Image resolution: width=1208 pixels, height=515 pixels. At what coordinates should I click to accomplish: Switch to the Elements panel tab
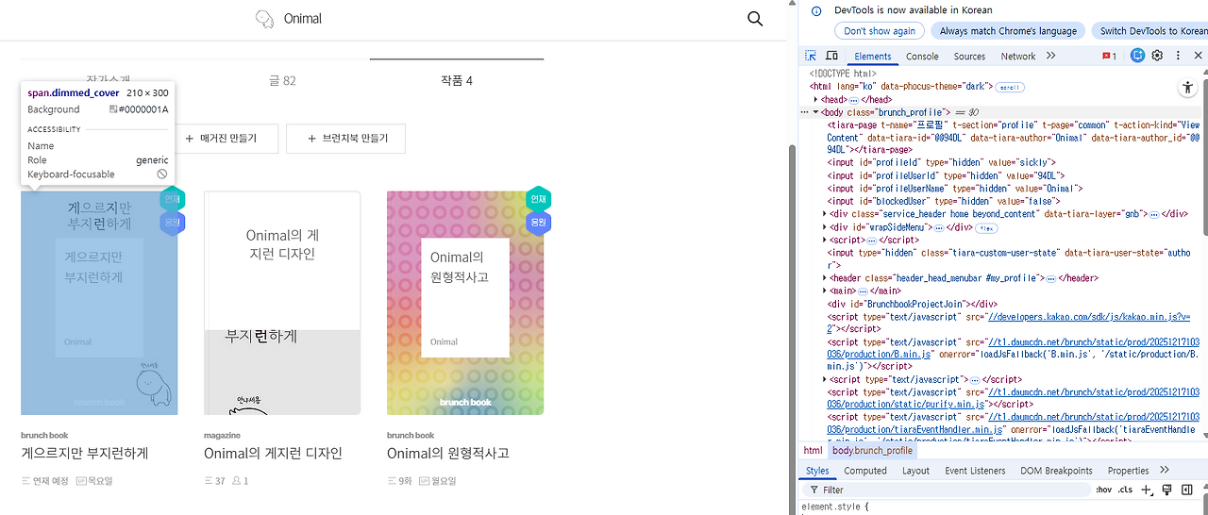[x=873, y=57]
